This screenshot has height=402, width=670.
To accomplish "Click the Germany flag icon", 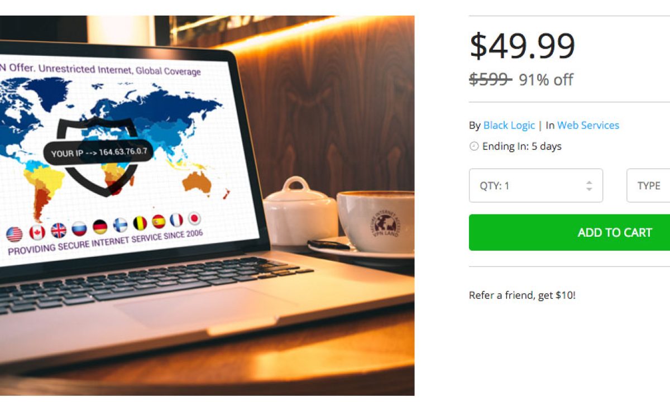I will click(x=100, y=227).
